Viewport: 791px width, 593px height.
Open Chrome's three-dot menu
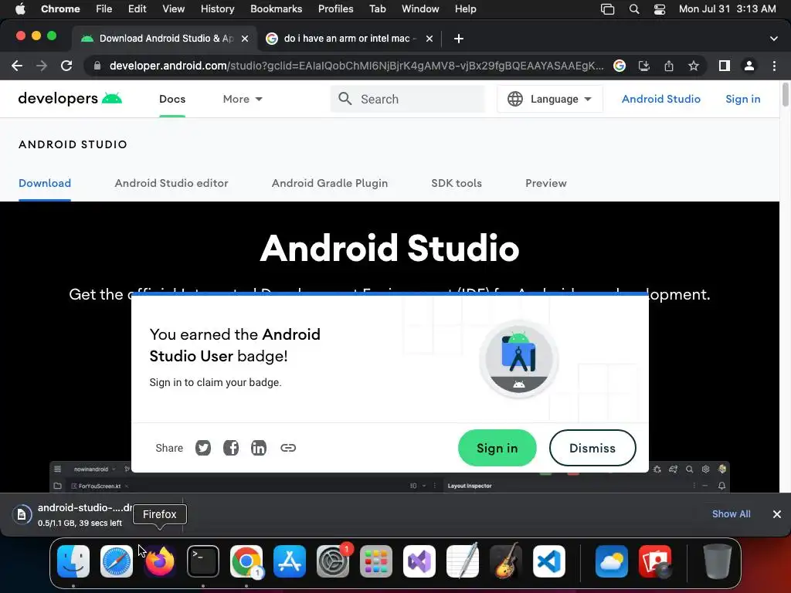[774, 66]
